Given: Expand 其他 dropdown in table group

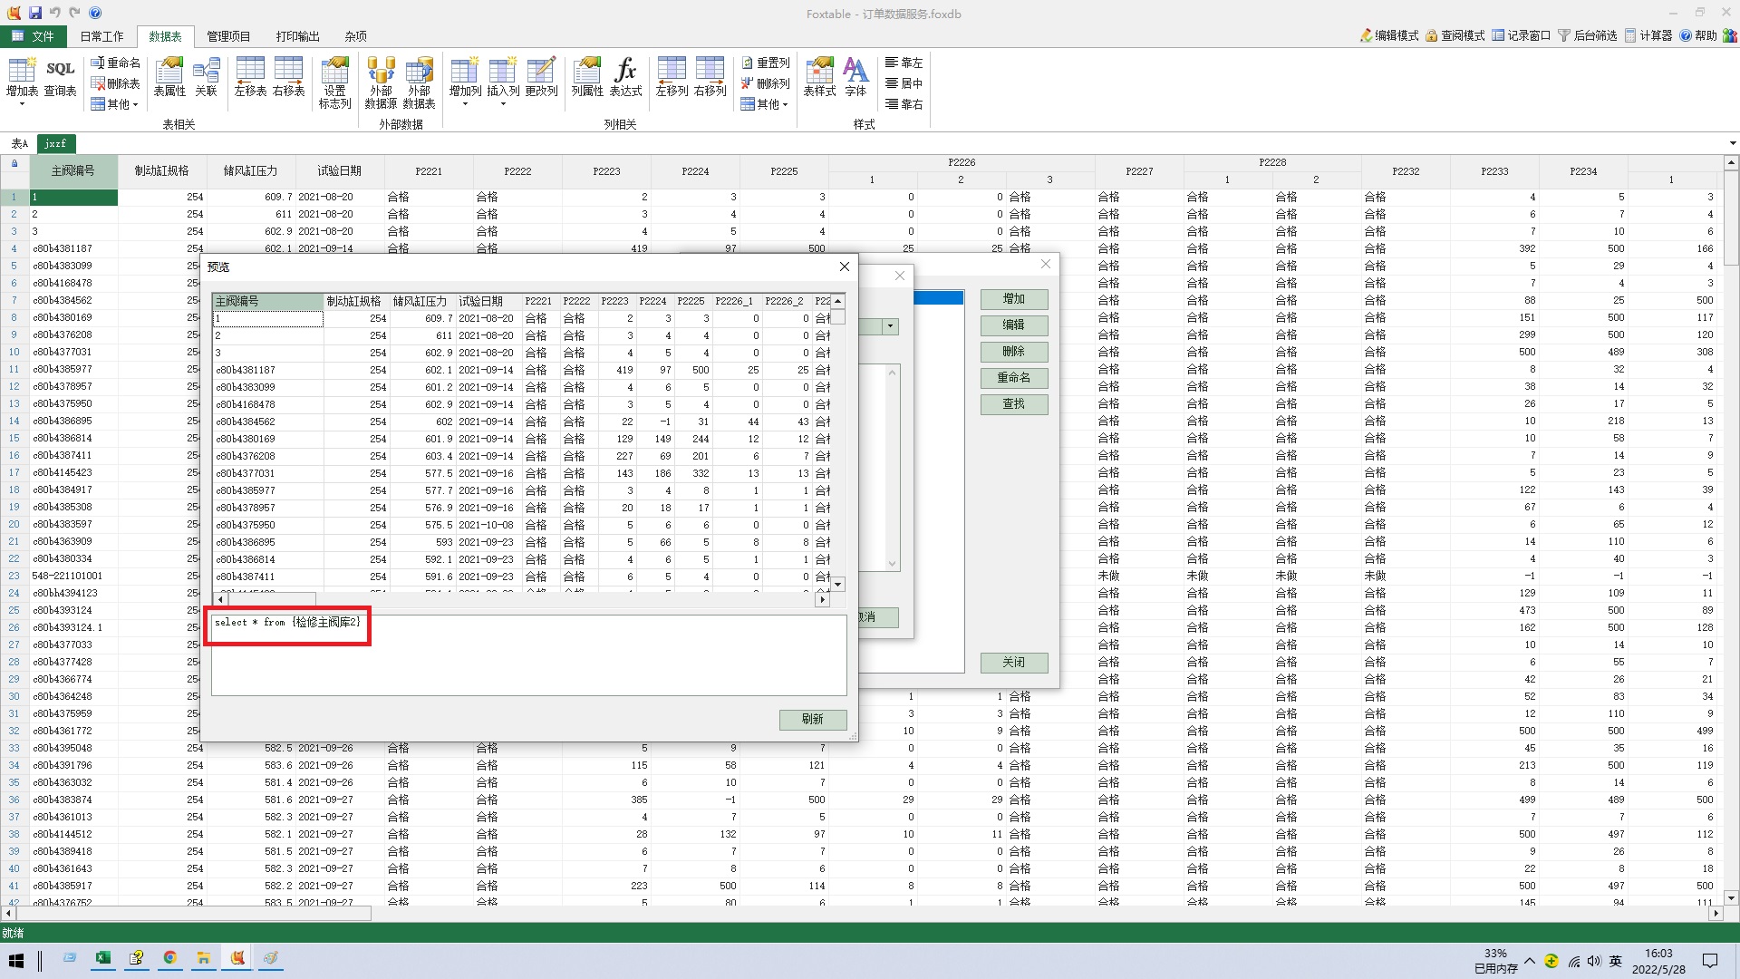Looking at the screenshot, I should point(115,104).
